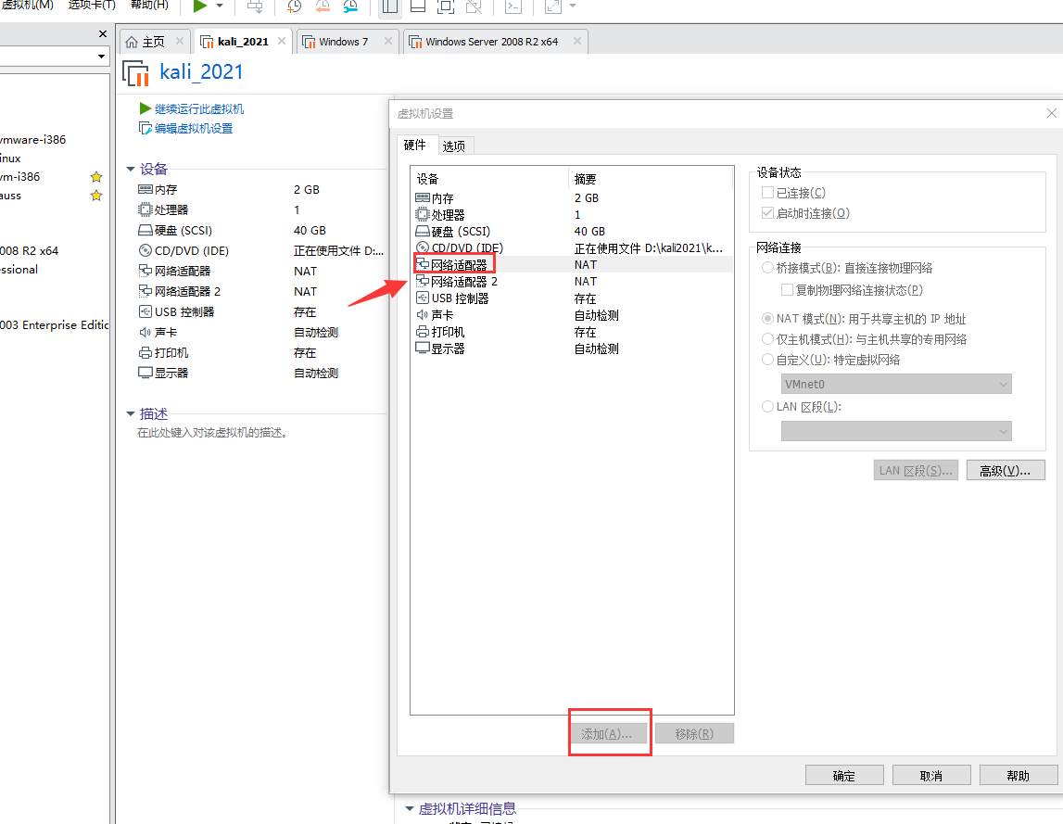Open the stretch display dropdown arrow

573,6
